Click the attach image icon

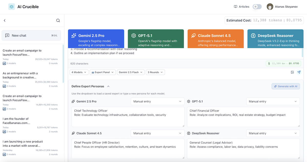pyautogui.click(x=292, y=72)
